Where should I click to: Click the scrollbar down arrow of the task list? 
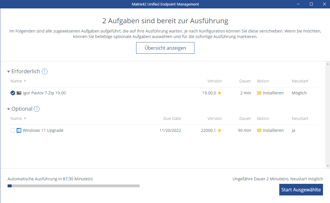[328, 166]
